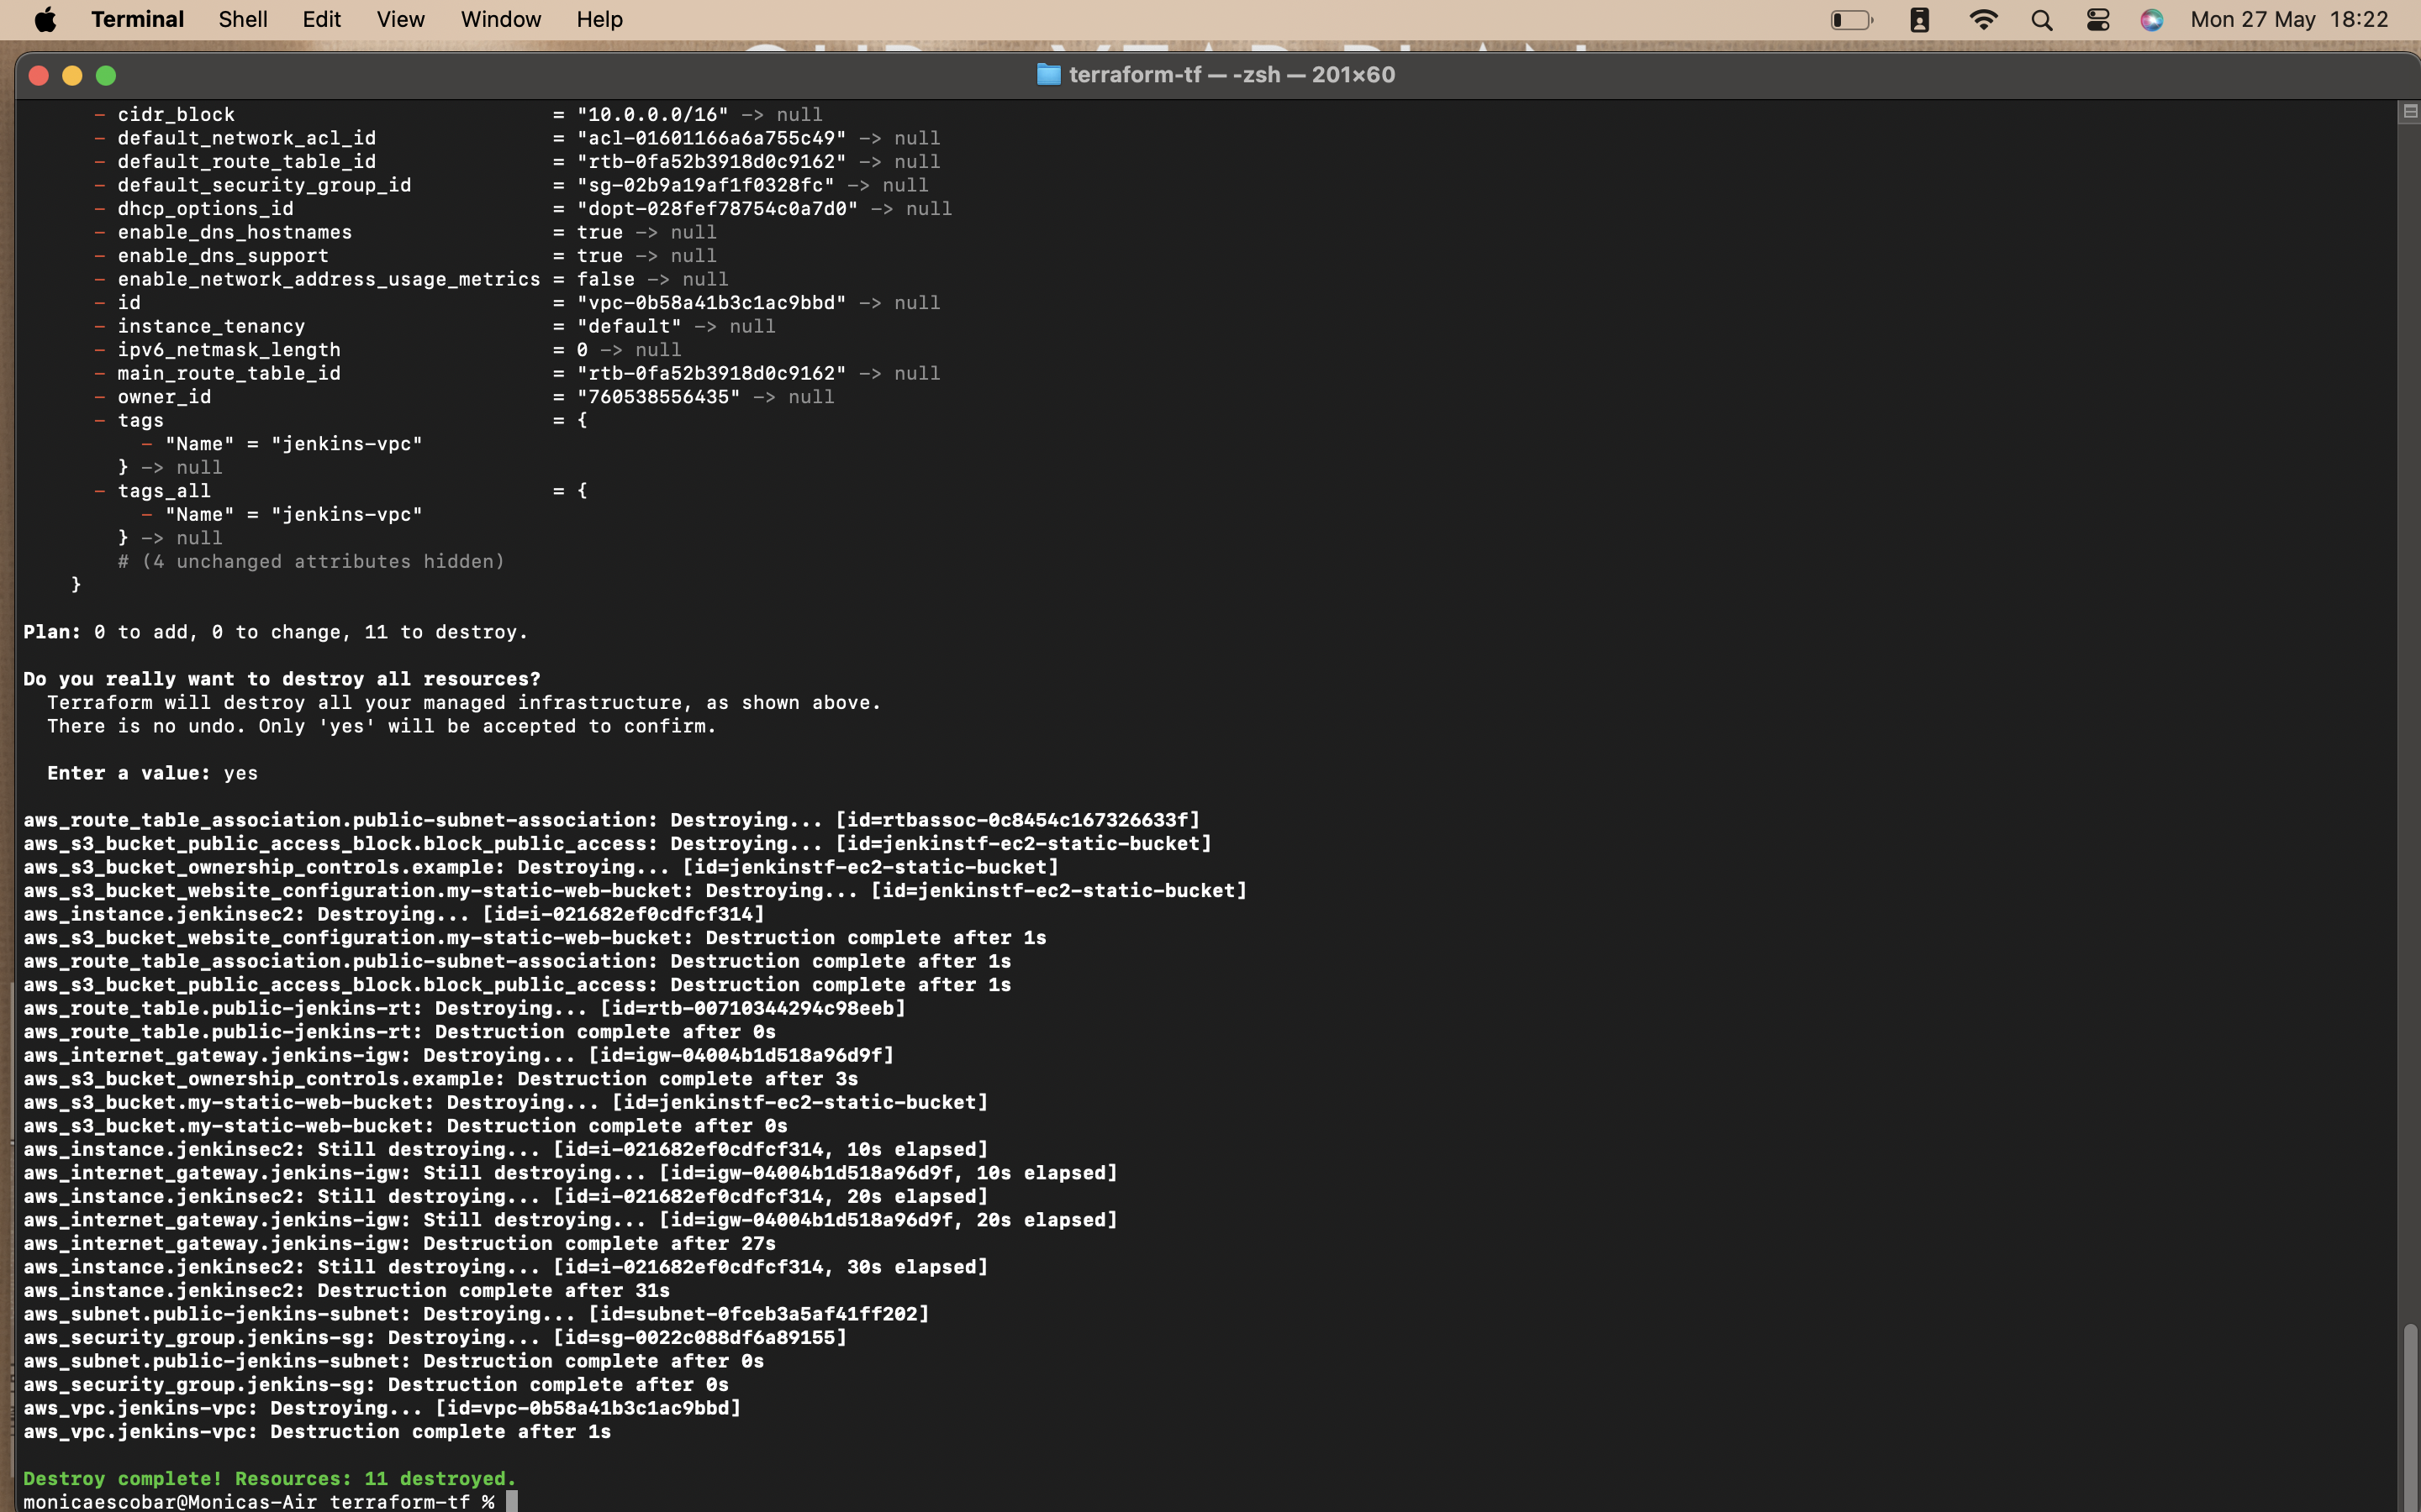
Task: Open the Edit menu
Action: tap(321, 19)
